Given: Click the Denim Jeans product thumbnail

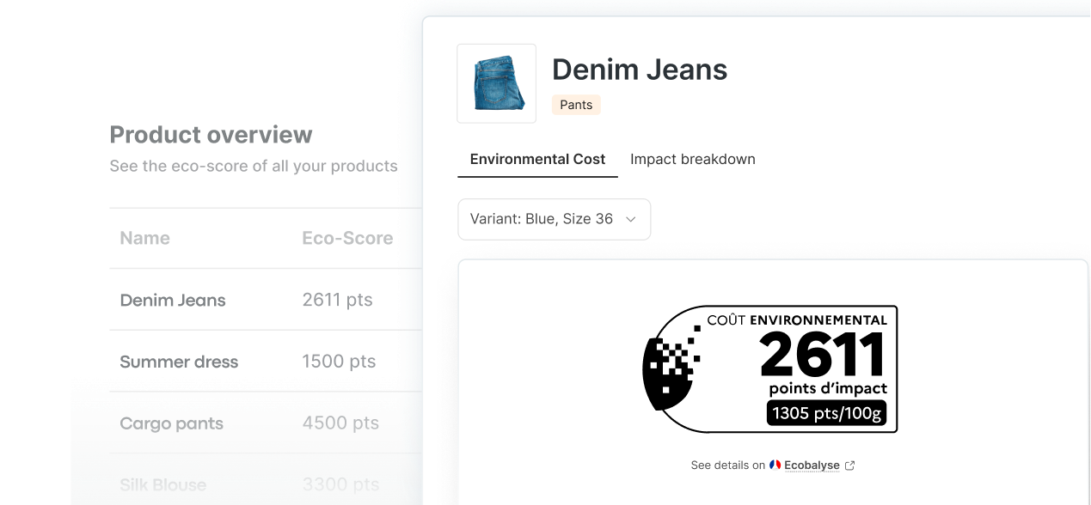Looking at the screenshot, I should (x=496, y=83).
